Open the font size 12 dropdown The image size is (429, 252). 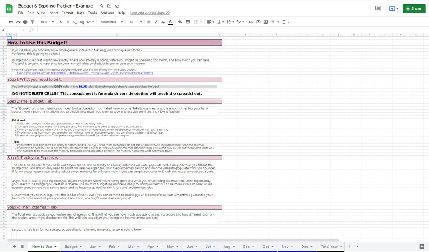[x=136, y=22]
